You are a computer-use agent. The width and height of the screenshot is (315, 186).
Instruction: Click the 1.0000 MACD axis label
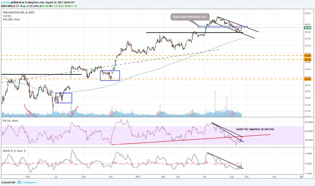(x=309, y=154)
